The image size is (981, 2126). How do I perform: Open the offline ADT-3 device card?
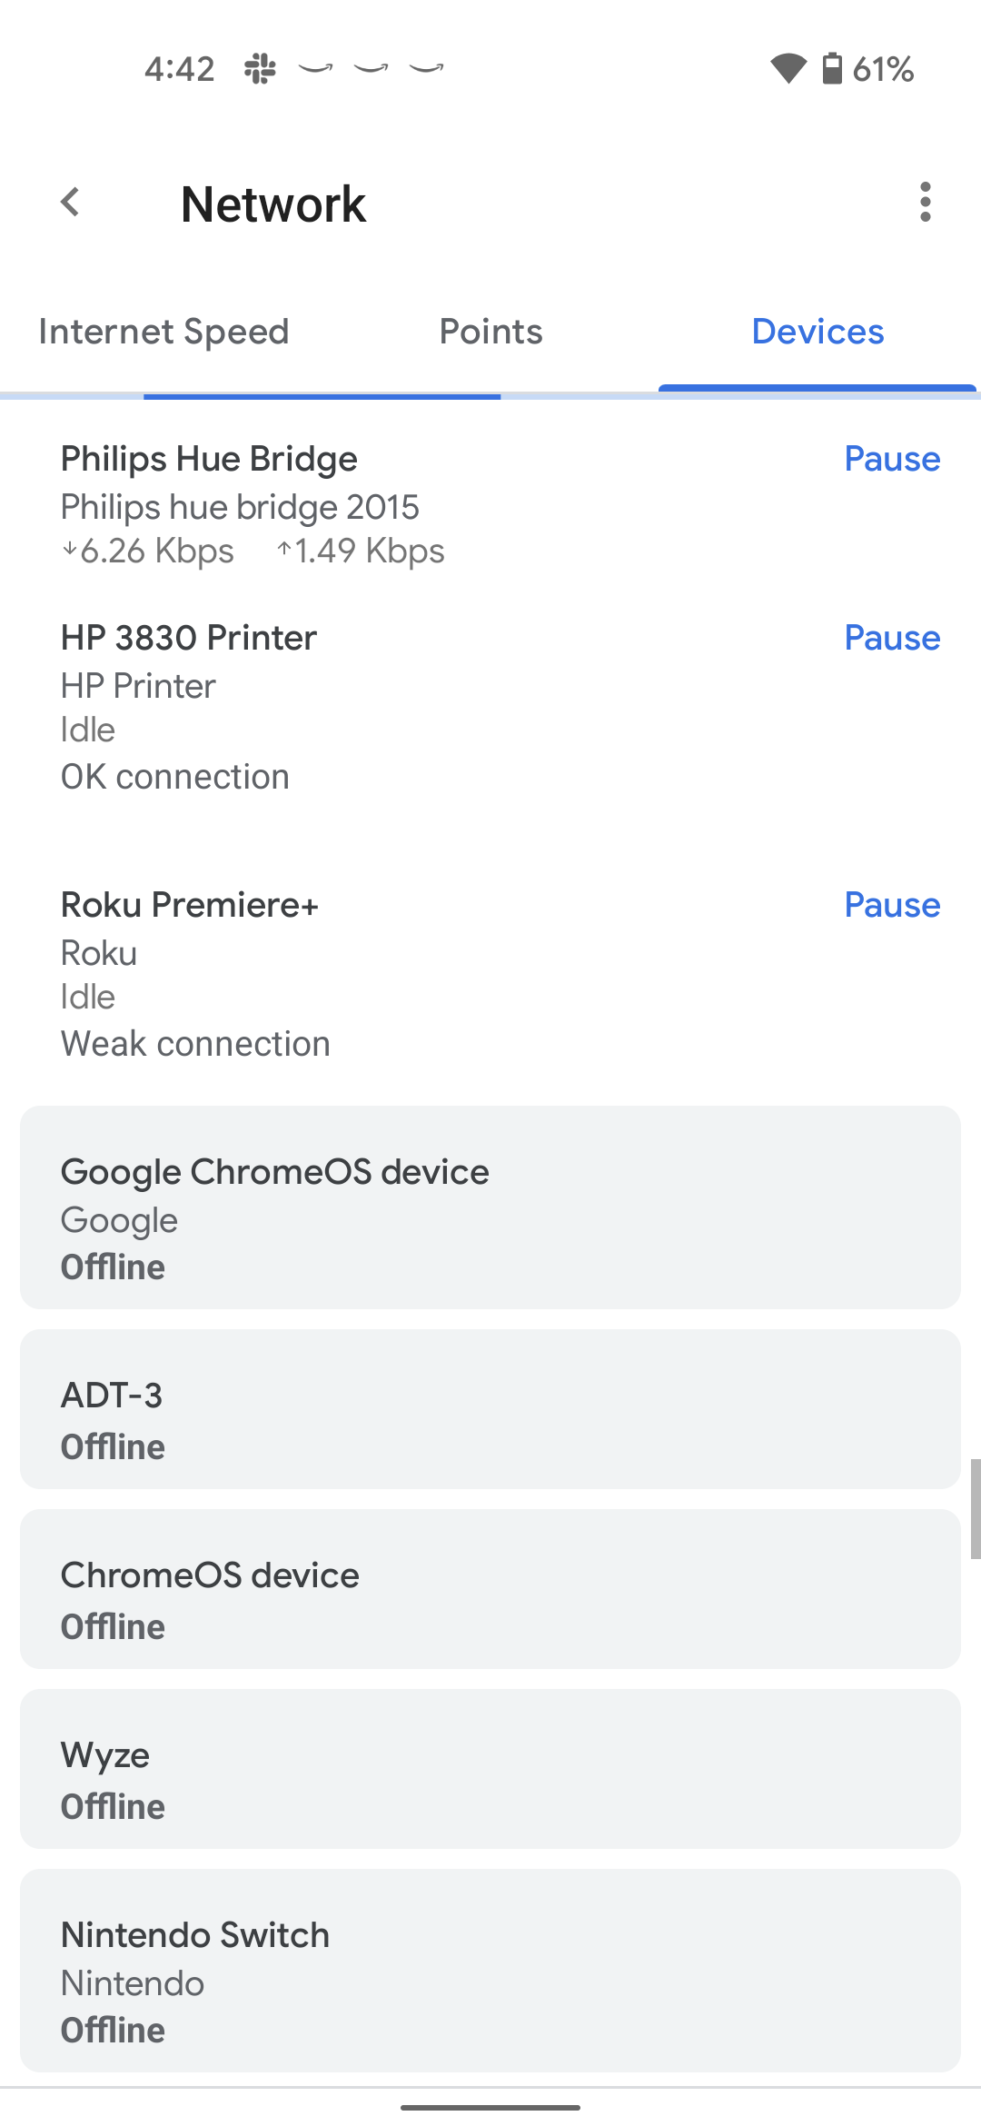(490, 1409)
